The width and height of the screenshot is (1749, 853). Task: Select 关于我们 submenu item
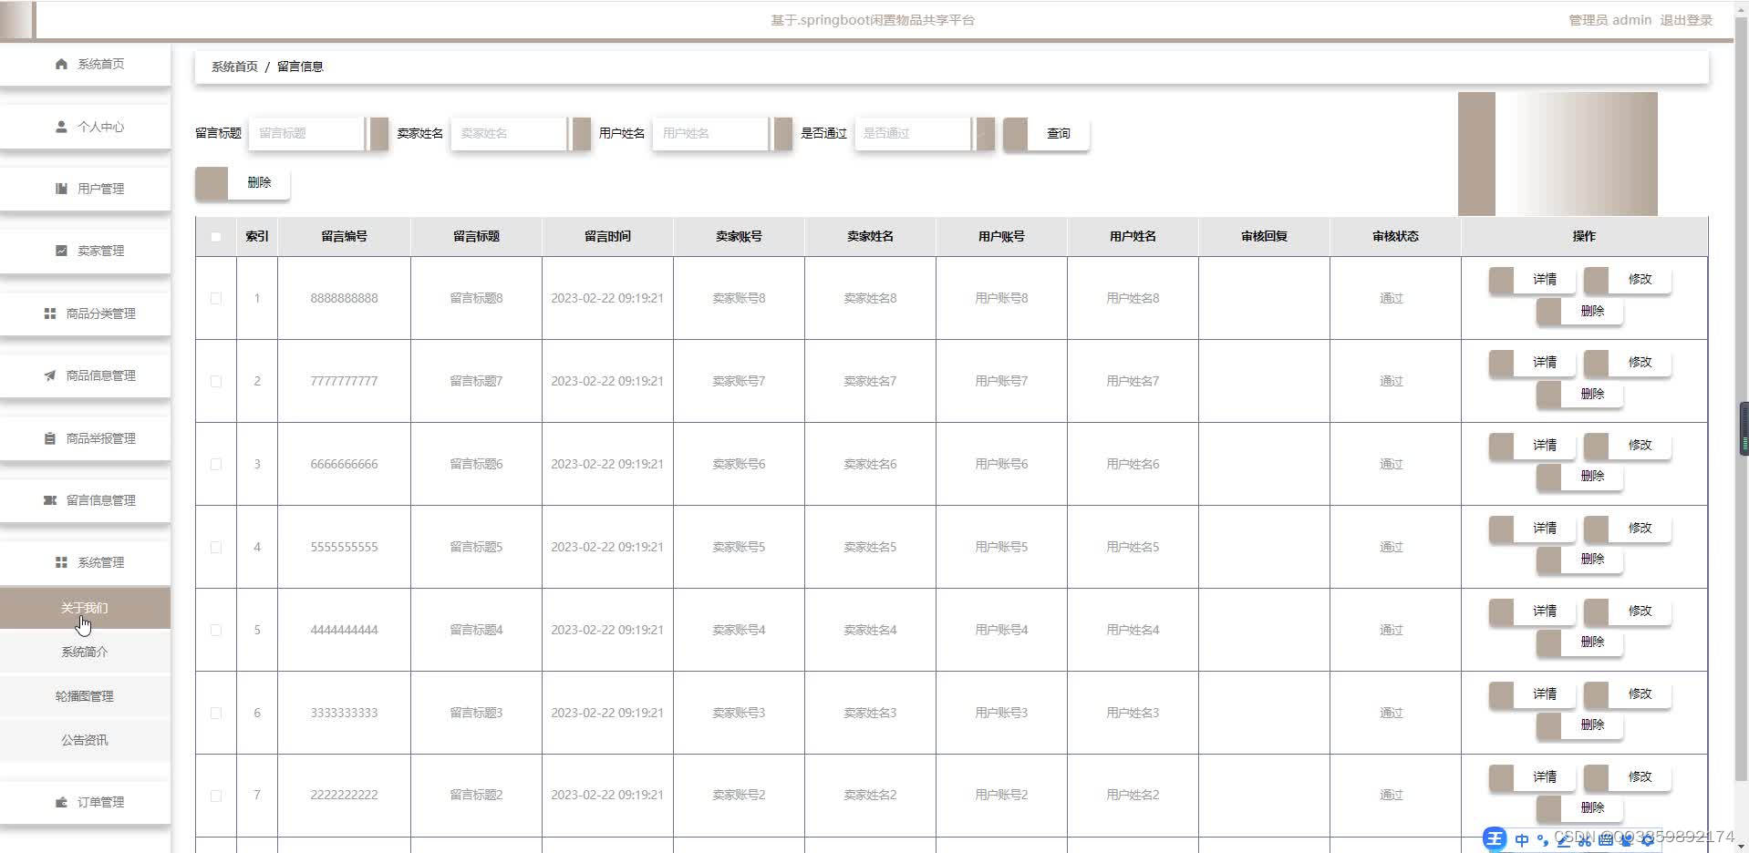click(85, 608)
